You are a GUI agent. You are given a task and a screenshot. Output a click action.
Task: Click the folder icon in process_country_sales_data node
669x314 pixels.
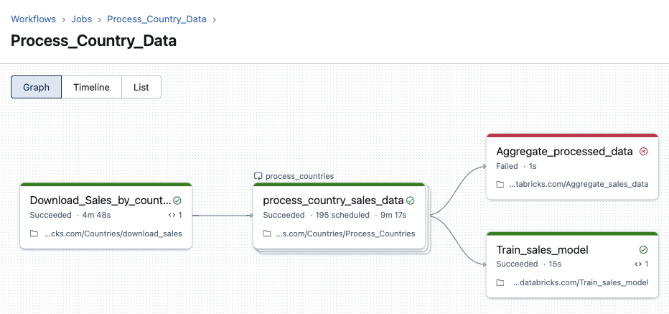click(267, 234)
